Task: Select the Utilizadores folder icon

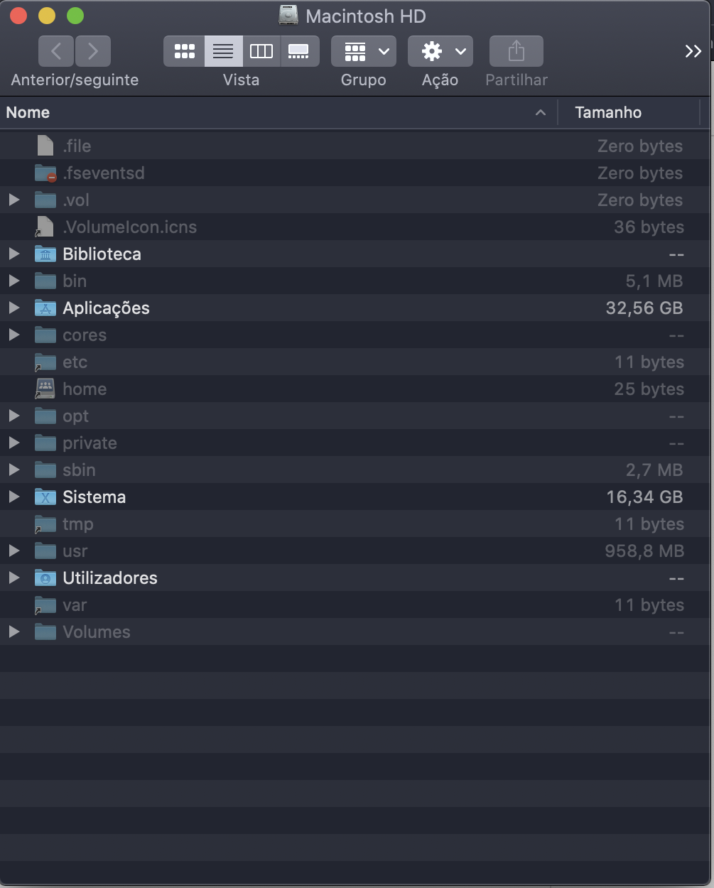Action: click(45, 578)
